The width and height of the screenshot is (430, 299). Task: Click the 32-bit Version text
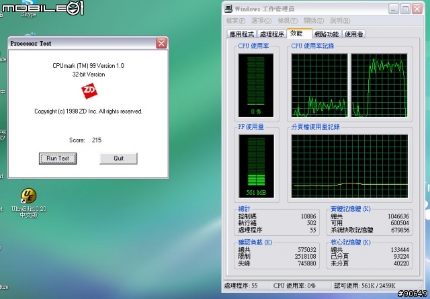click(89, 75)
